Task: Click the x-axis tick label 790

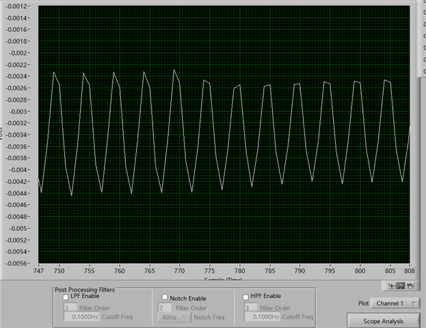Action: pyautogui.click(x=299, y=271)
